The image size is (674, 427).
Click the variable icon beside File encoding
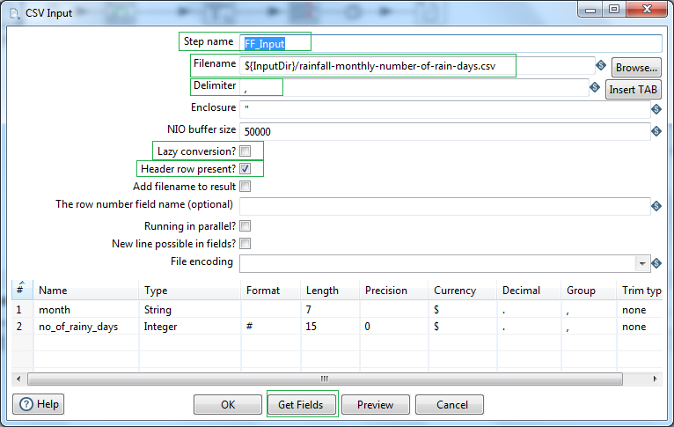656,262
